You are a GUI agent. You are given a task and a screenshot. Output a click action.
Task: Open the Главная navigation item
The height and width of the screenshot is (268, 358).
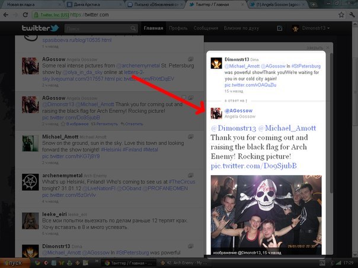click(154, 28)
